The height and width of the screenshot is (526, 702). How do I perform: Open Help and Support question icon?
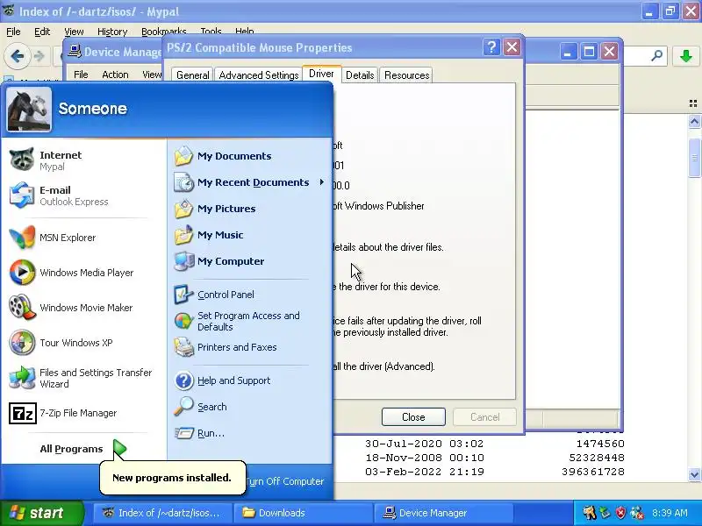[183, 380]
